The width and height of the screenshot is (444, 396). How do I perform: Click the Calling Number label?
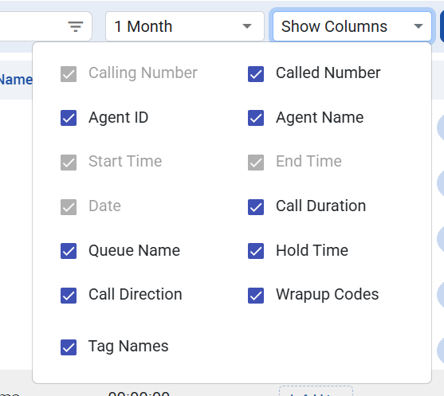[x=143, y=73]
